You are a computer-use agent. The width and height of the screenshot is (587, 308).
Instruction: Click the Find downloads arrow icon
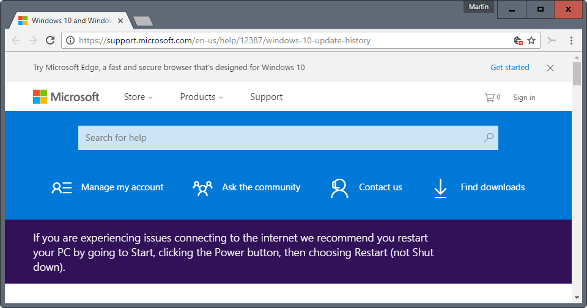pos(440,188)
